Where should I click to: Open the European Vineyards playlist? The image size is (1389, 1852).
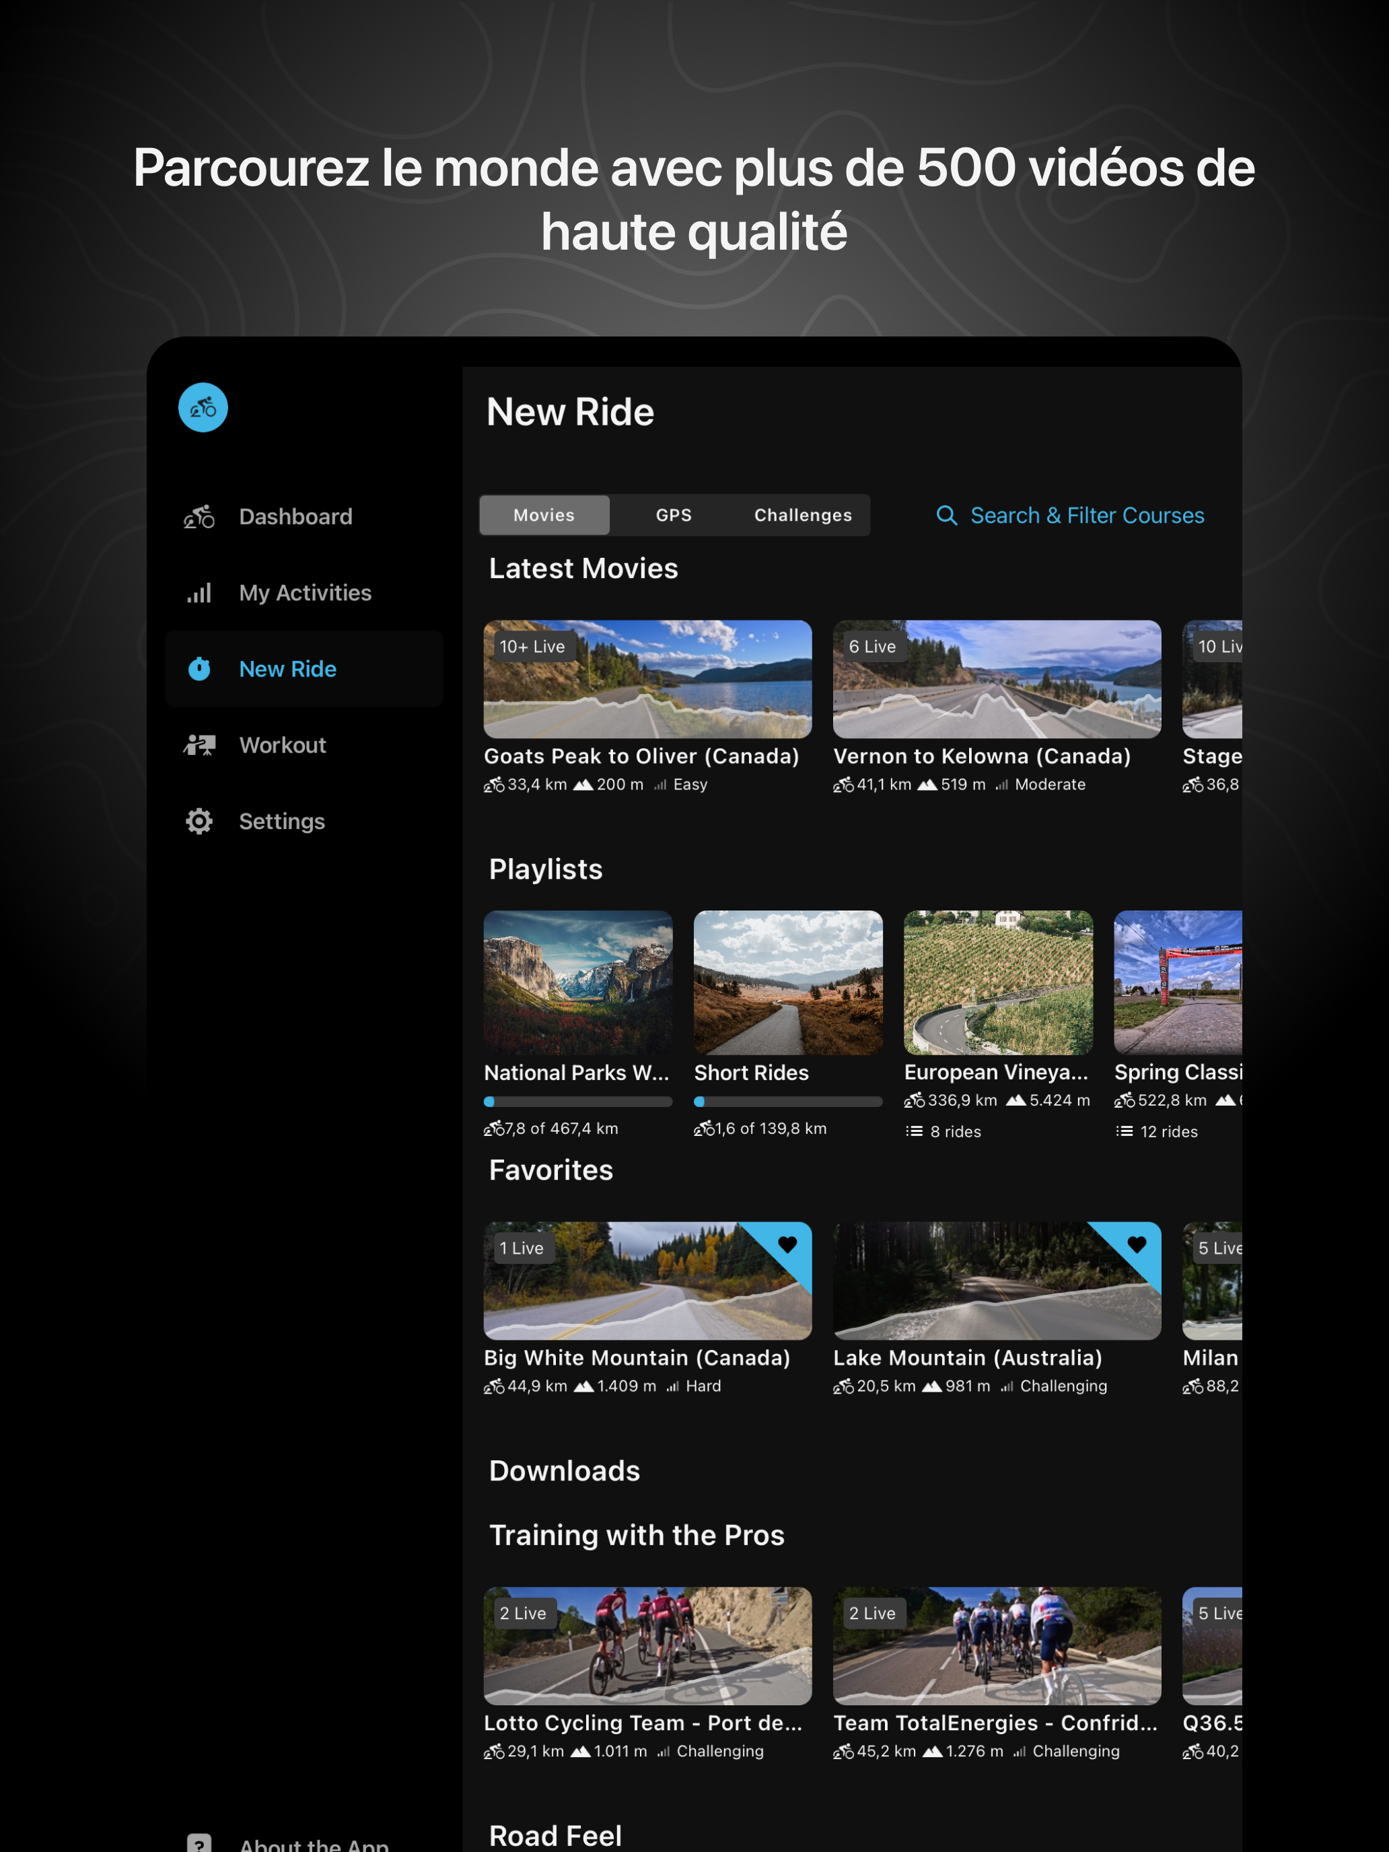(998, 982)
